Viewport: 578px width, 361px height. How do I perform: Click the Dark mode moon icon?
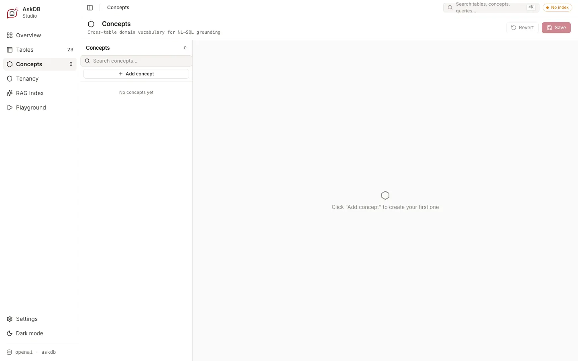point(10,333)
